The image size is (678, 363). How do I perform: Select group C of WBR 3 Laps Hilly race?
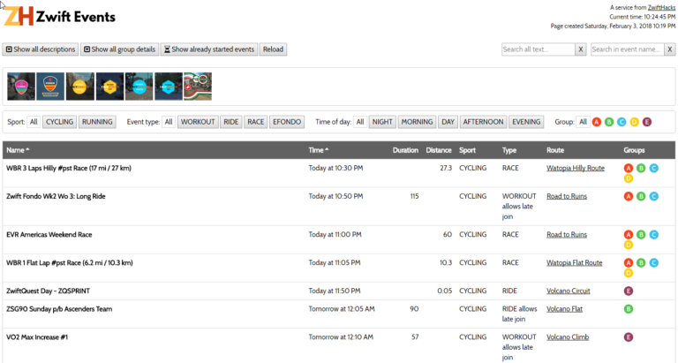pyautogui.click(x=654, y=169)
